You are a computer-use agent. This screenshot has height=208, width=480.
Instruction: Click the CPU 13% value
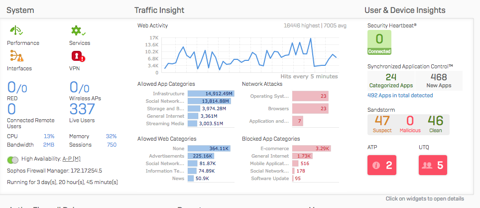click(x=49, y=136)
